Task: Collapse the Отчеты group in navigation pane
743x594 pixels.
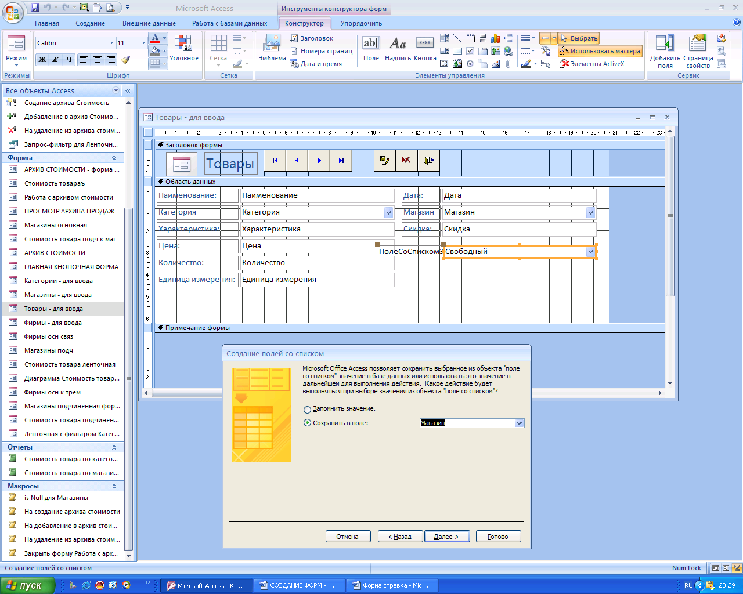Action: coord(114,447)
